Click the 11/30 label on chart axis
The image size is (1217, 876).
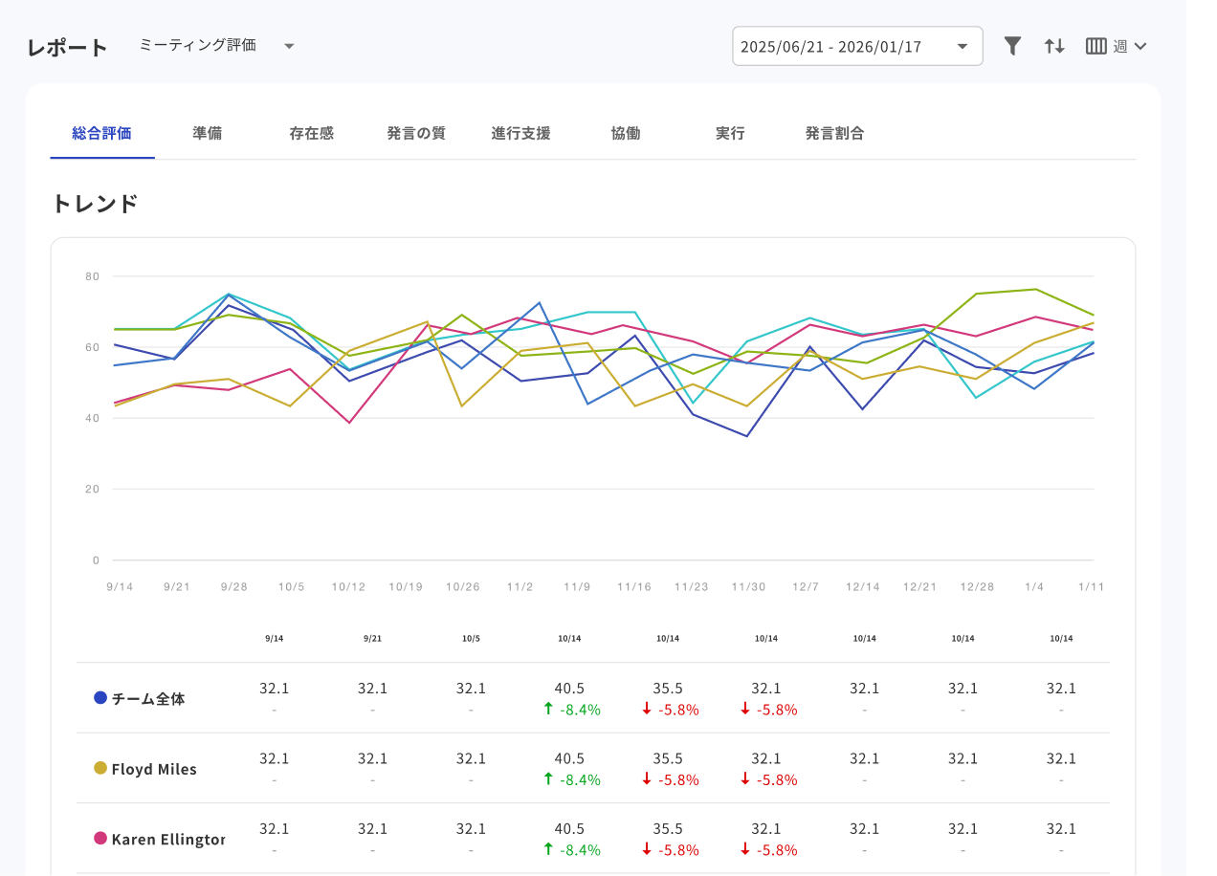click(x=747, y=586)
